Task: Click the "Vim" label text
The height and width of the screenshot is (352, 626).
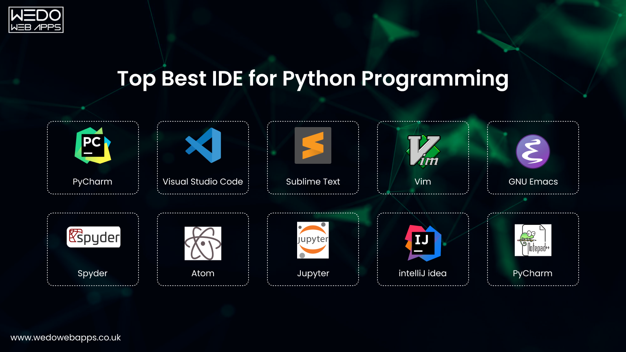Action: (423, 182)
